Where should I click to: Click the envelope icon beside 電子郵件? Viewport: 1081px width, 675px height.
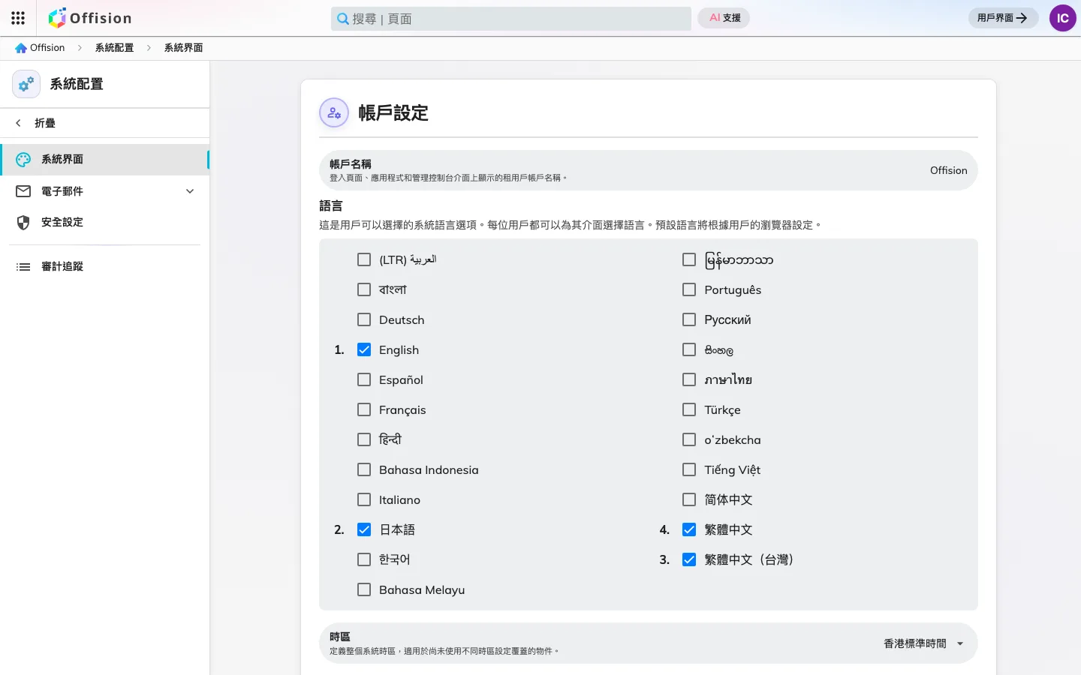tap(23, 191)
